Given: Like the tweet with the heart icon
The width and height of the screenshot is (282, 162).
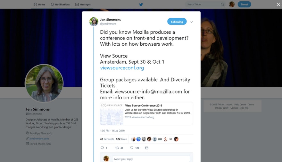Looking at the screenshot, I should click(132, 148).
